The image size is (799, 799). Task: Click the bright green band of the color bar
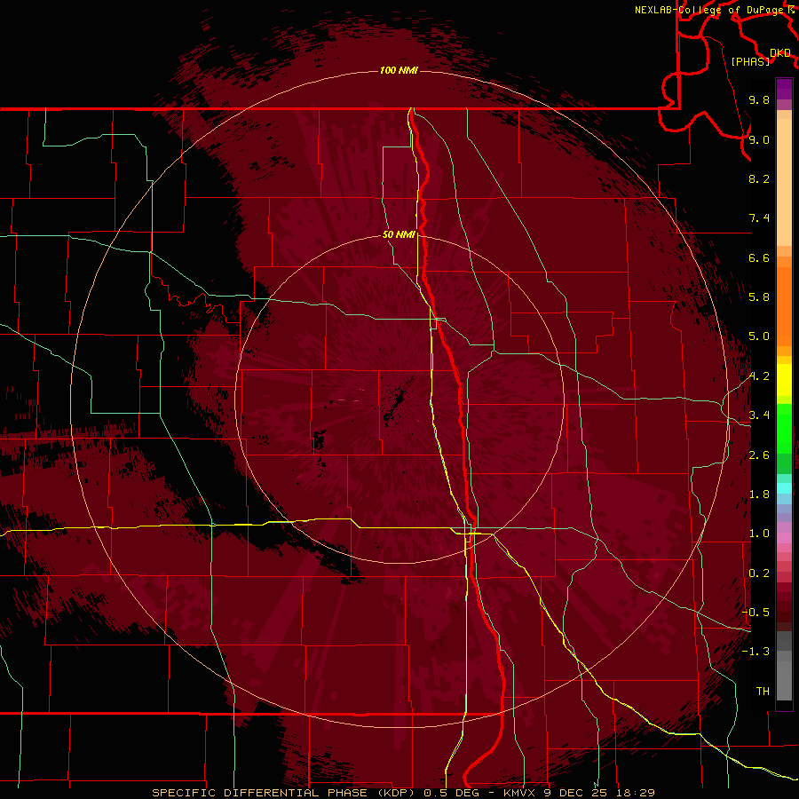(784, 428)
